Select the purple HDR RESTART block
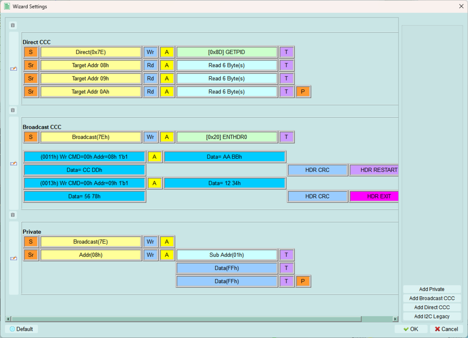 (x=373, y=170)
